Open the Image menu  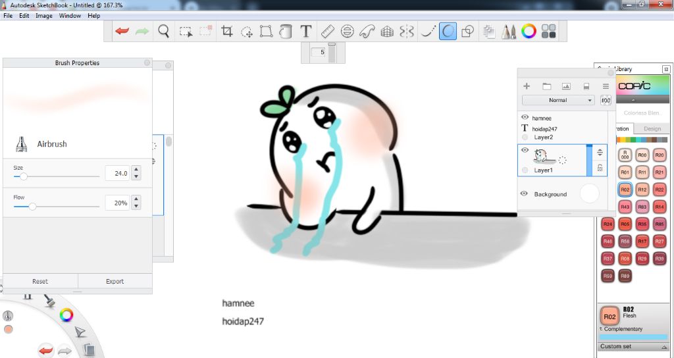[x=44, y=16]
